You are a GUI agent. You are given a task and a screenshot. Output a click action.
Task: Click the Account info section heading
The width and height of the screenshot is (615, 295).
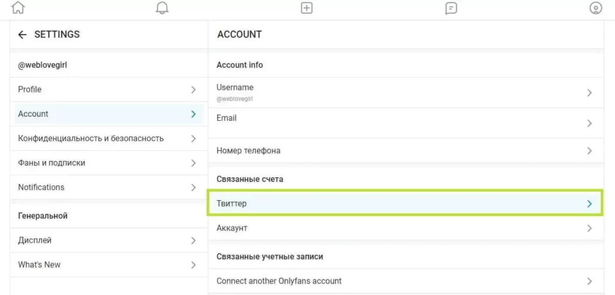pos(240,65)
